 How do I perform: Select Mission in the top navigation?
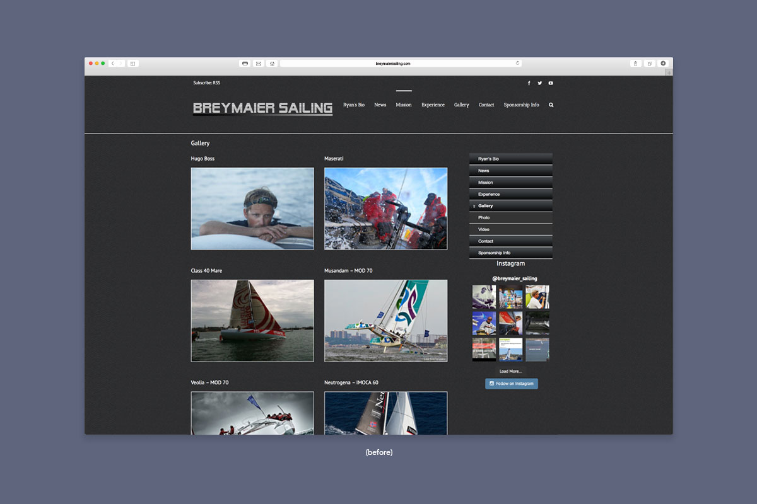pos(404,105)
